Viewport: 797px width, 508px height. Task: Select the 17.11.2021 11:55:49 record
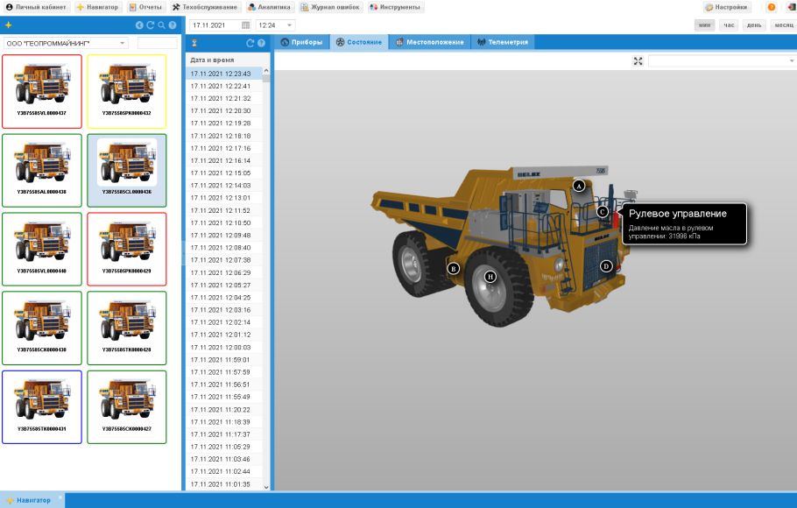[x=224, y=397]
